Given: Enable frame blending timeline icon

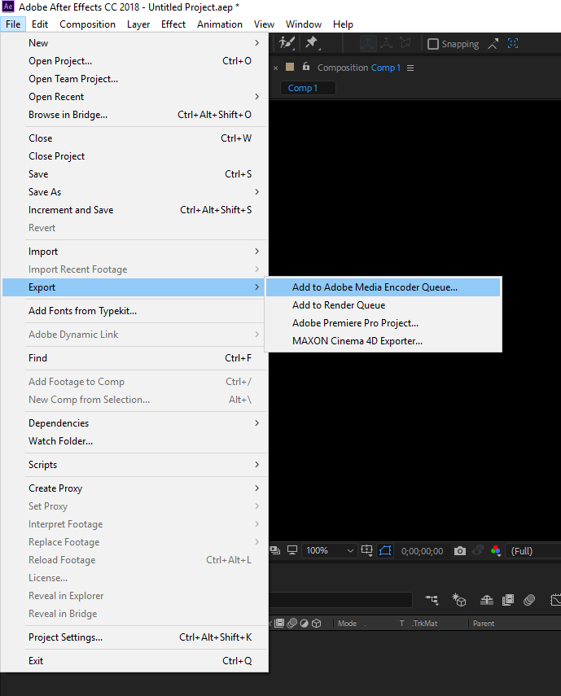Looking at the screenshot, I should click(x=508, y=600).
